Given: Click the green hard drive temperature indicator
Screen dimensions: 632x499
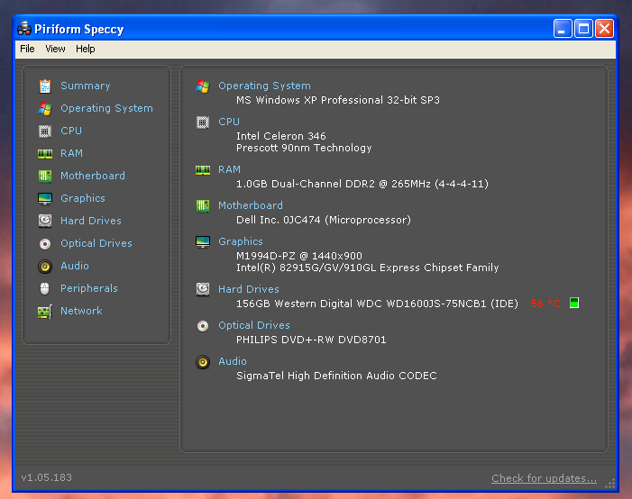Looking at the screenshot, I should click(x=574, y=303).
